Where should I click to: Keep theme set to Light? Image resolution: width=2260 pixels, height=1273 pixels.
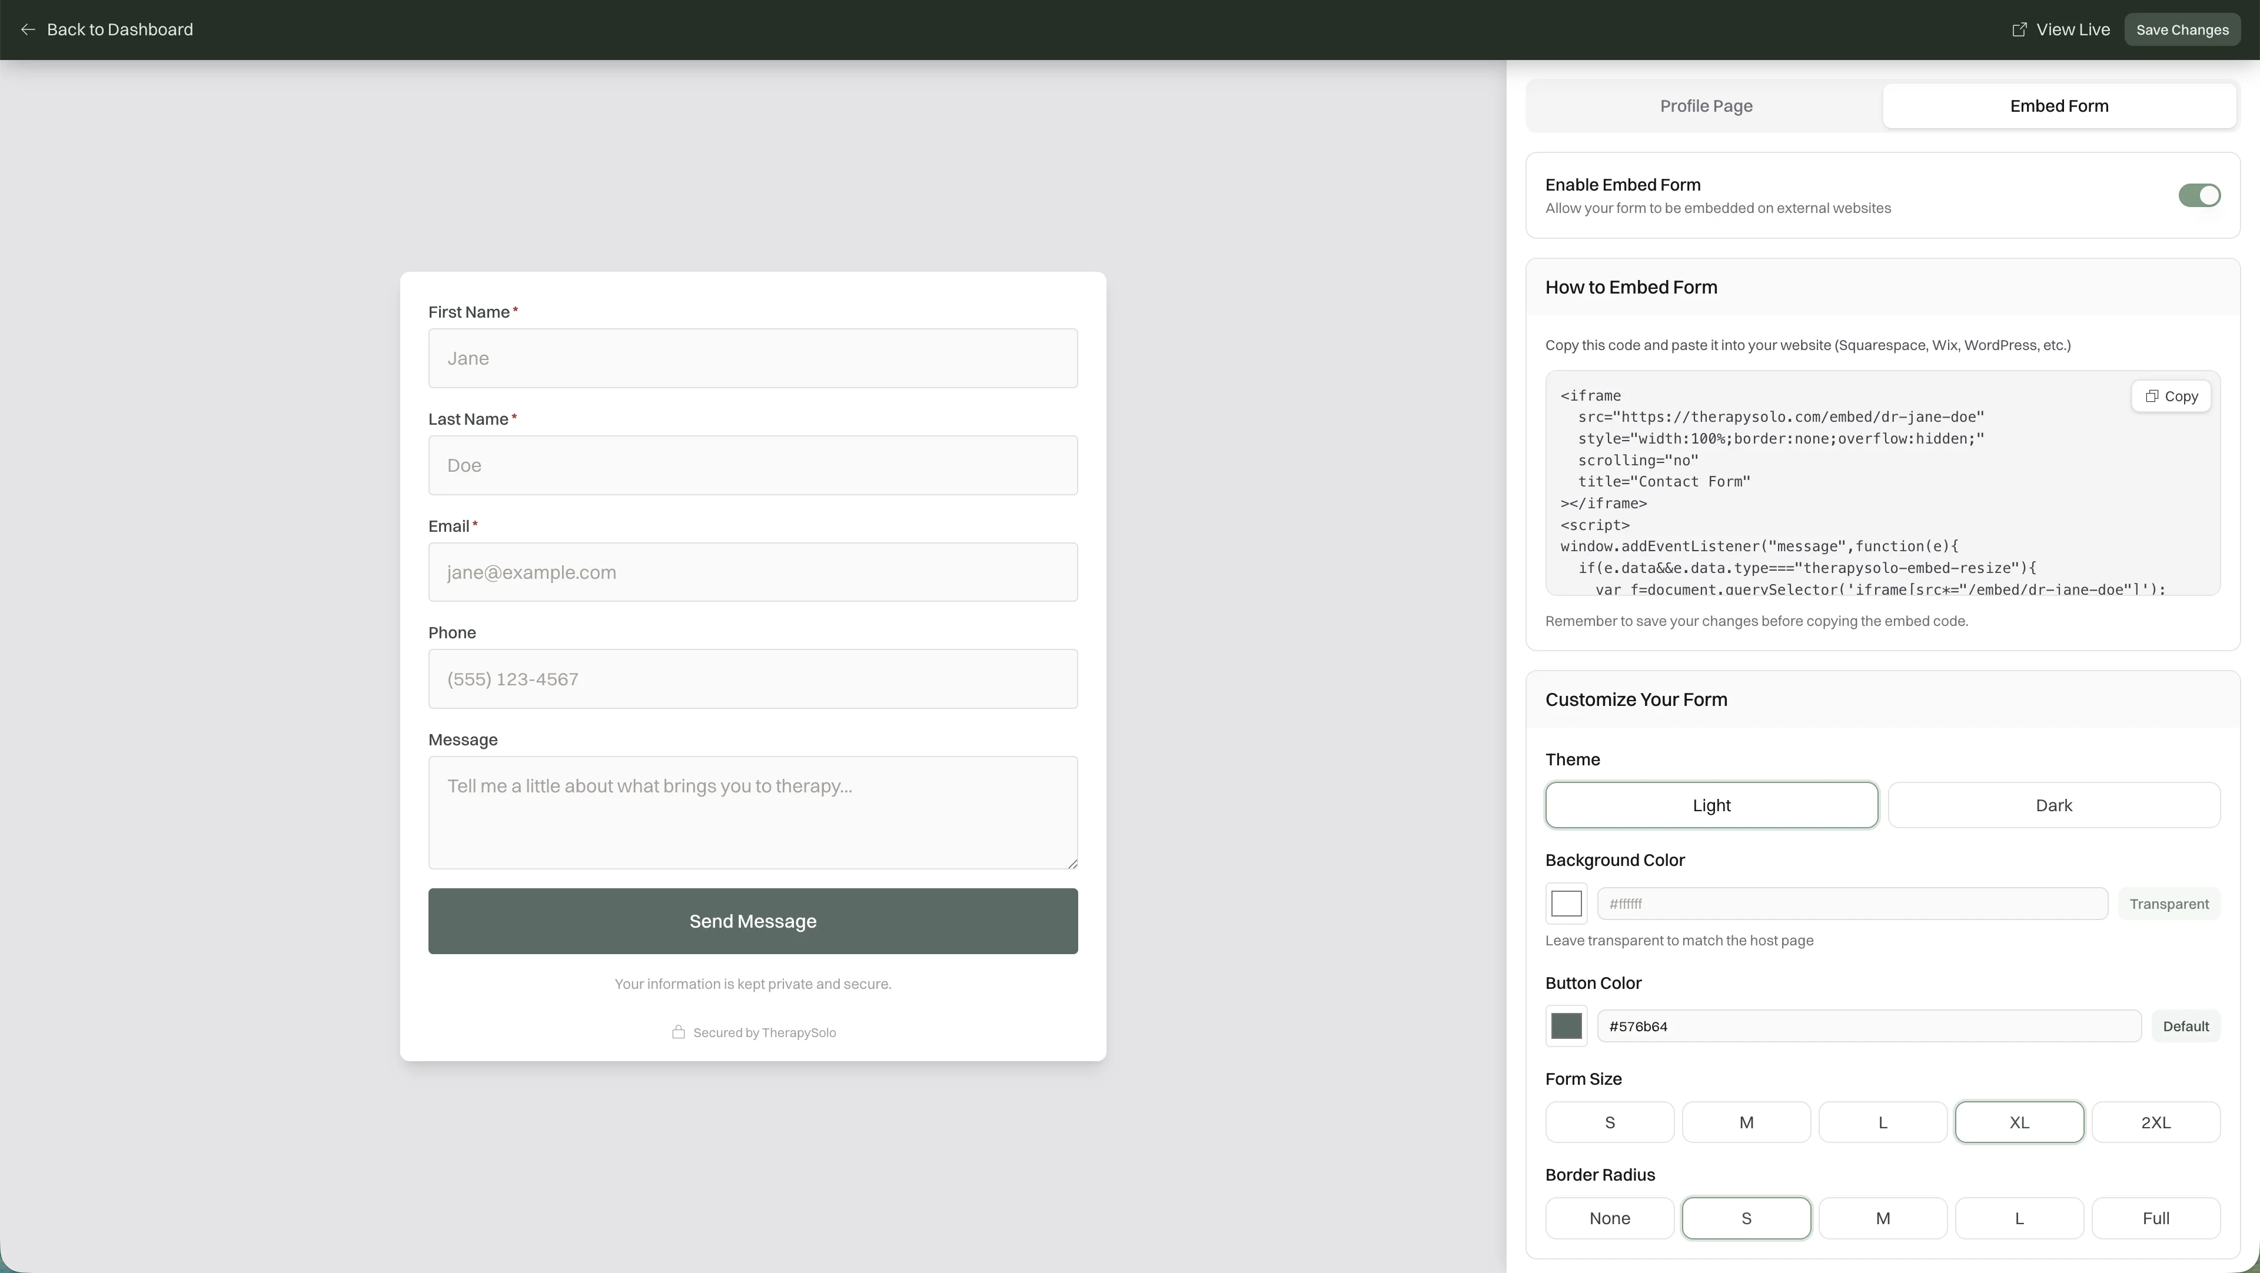1711,805
